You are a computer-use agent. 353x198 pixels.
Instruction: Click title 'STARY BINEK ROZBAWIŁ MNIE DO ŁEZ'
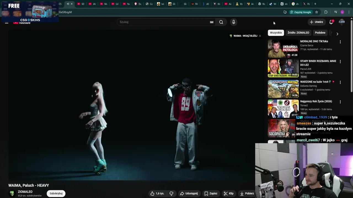click(x=318, y=63)
